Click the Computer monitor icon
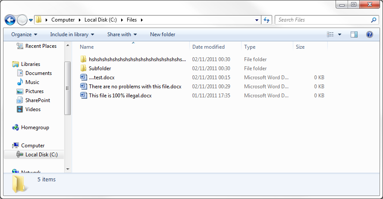Viewport: 383px width, 199px height. [16, 145]
